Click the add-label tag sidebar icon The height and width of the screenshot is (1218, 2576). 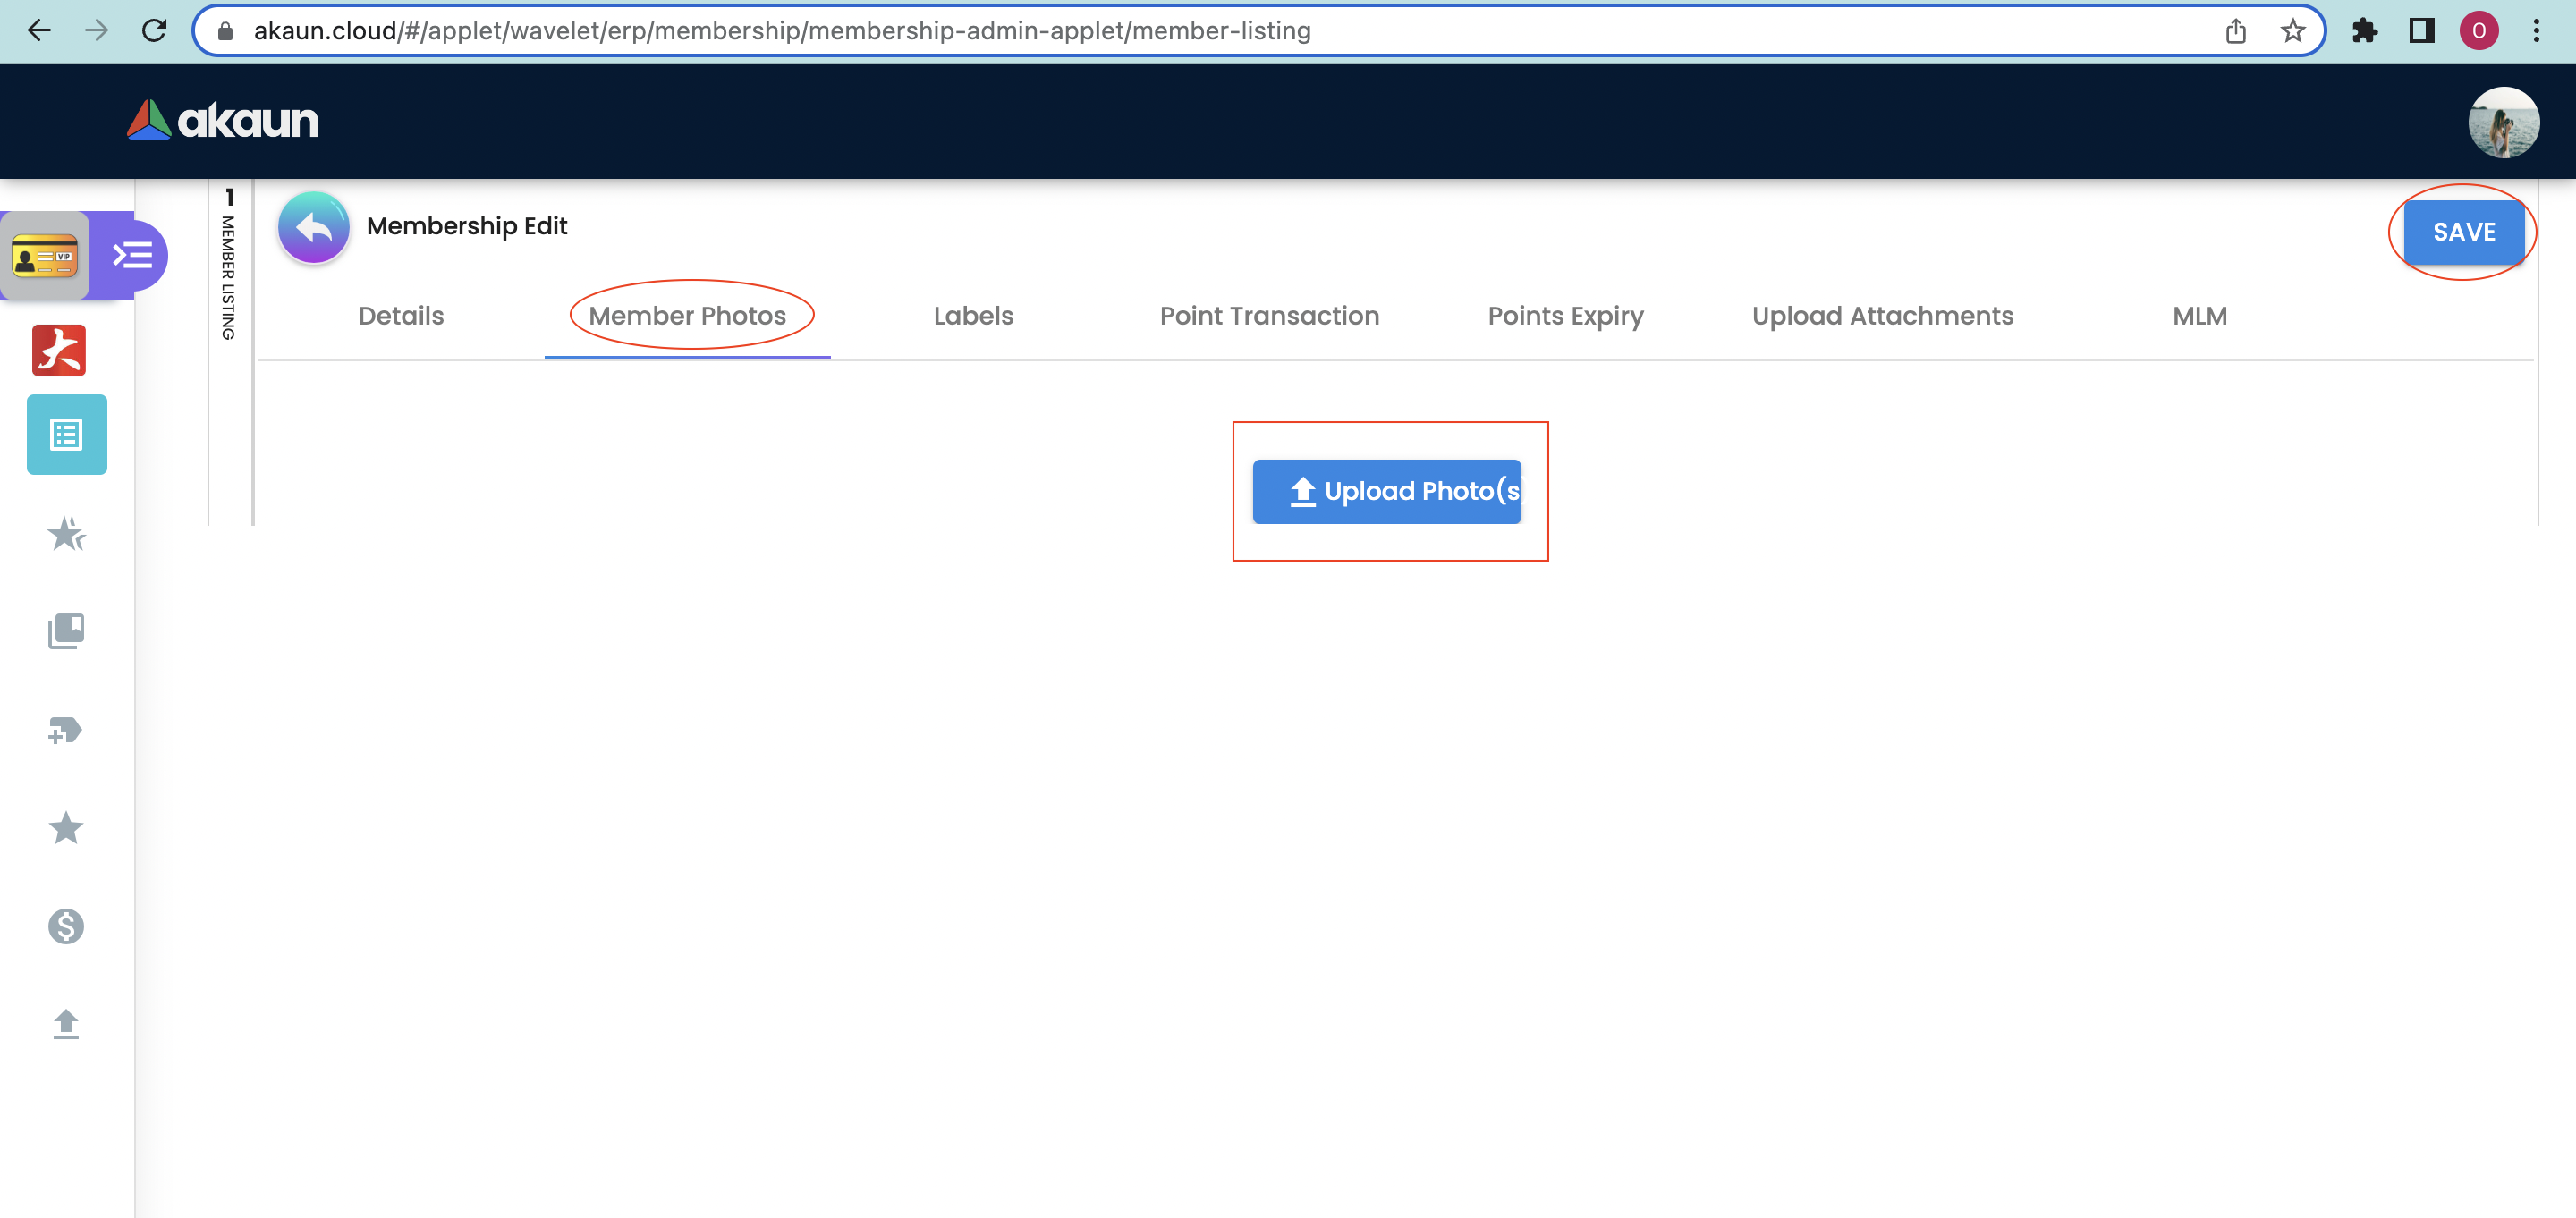pos(66,730)
